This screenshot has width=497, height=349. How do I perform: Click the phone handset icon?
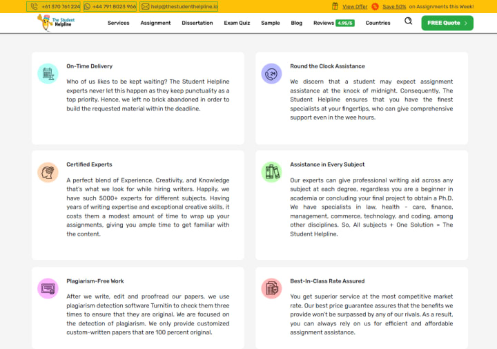coord(35,6)
